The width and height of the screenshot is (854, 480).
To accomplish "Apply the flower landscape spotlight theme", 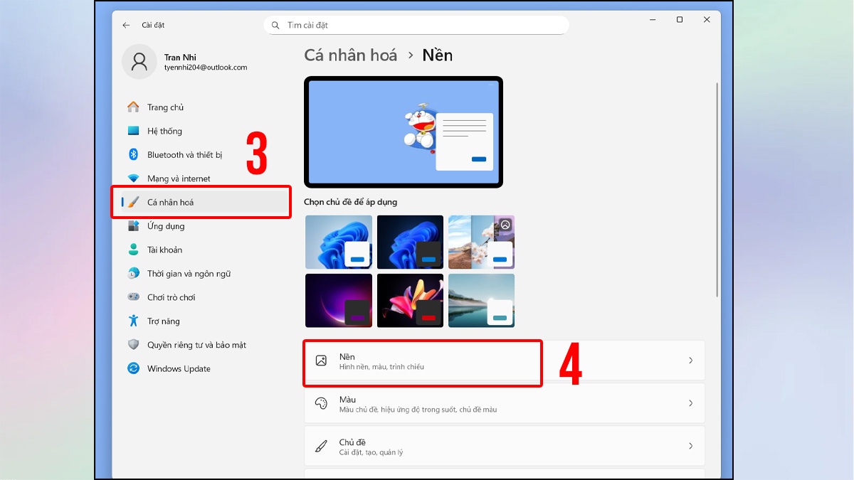I will pos(481,242).
